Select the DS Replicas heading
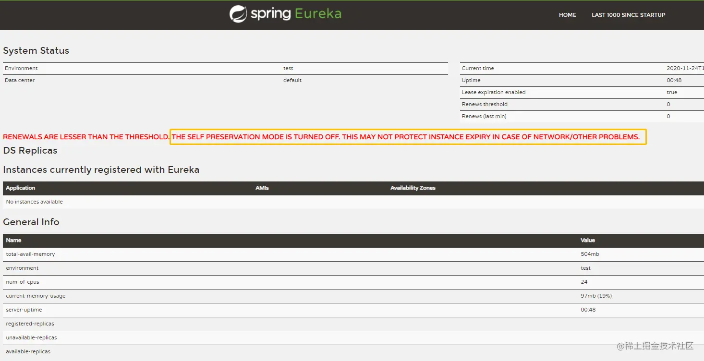Viewport: 704px width, 361px height. pos(30,151)
